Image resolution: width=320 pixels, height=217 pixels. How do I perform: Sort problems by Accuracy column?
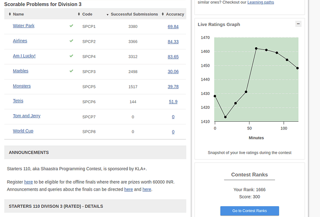173,14
